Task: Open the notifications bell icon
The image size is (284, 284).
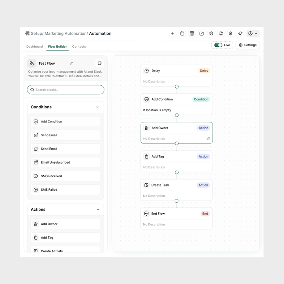Action: click(221, 34)
